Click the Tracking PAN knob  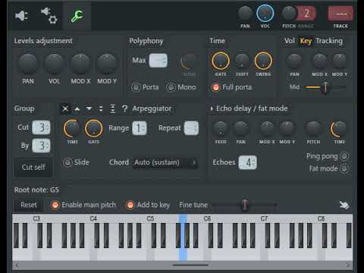pos(294,61)
